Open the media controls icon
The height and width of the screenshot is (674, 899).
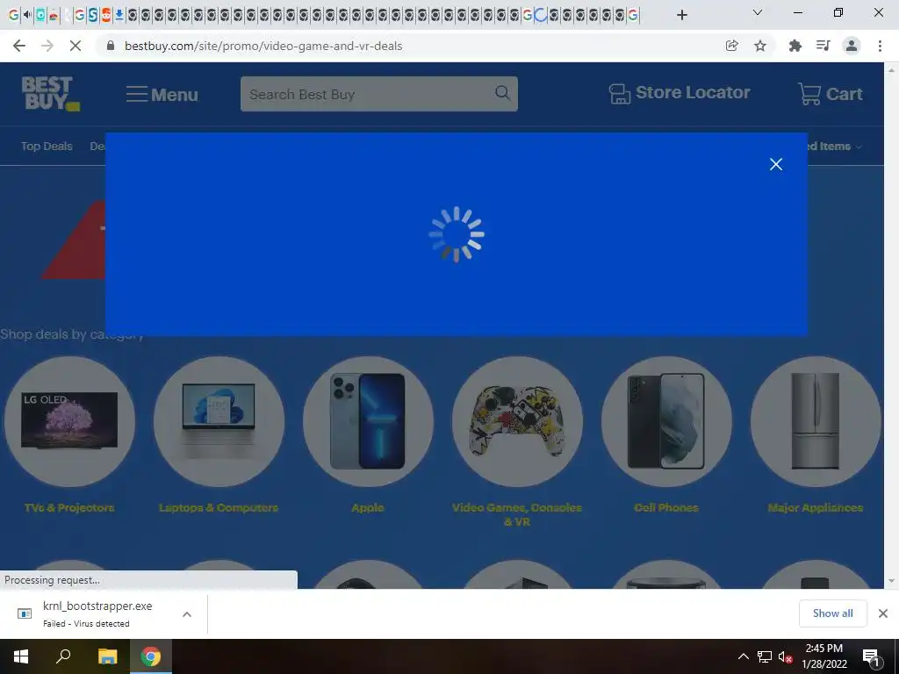pyautogui.click(x=823, y=46)
